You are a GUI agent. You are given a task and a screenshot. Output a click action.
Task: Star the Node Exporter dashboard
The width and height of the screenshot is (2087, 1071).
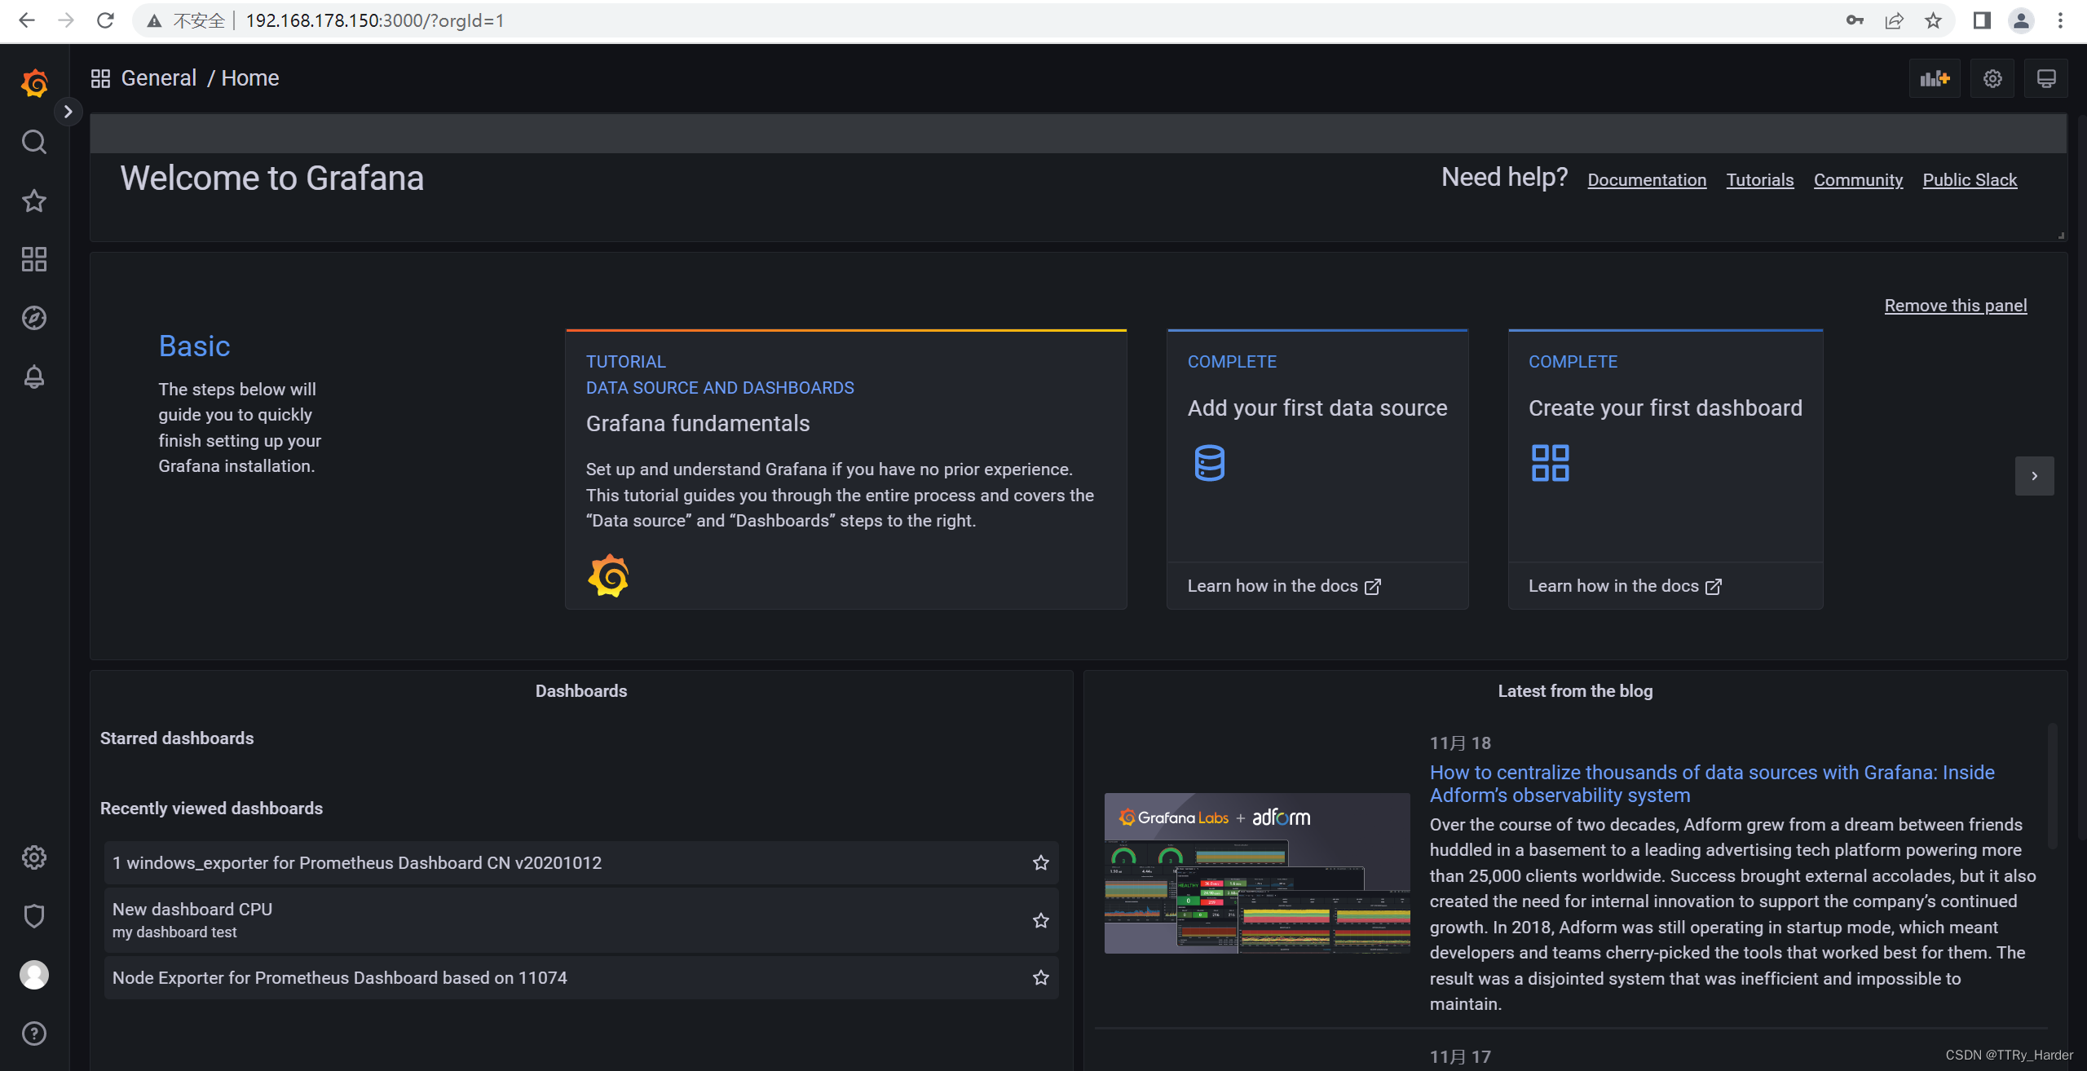(x=1041, y=977)
